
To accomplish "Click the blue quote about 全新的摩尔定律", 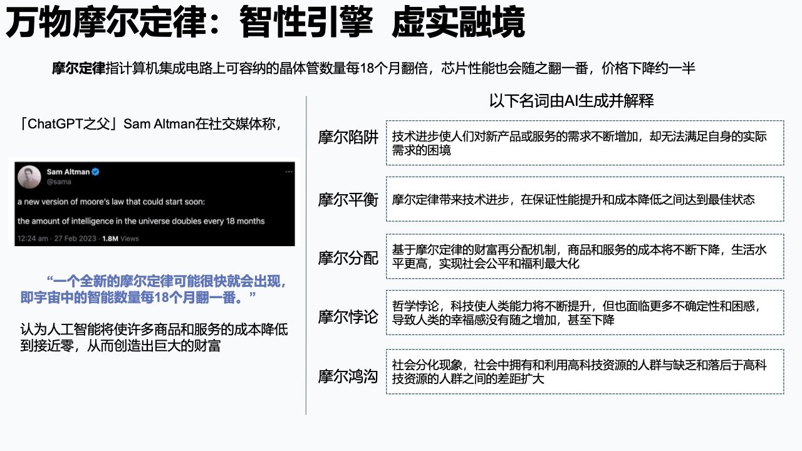I will tap(154, 289).
